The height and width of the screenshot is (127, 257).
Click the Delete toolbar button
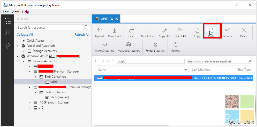click(x=244, y=33)
